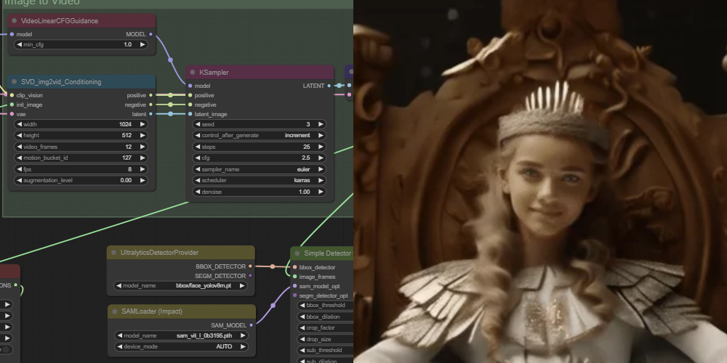This screenshot has width=727, height=363.
Task: Click the MODEL output port on VideoLinearCFGGuidance
Action: point(150,34)
